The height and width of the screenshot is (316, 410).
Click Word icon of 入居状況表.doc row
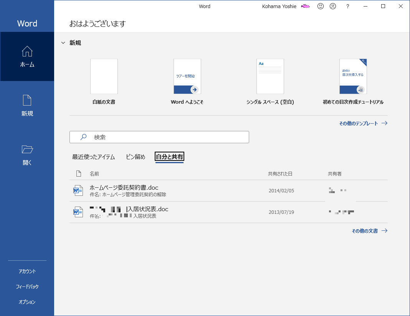pyautogui.click(x=78, y=212)
